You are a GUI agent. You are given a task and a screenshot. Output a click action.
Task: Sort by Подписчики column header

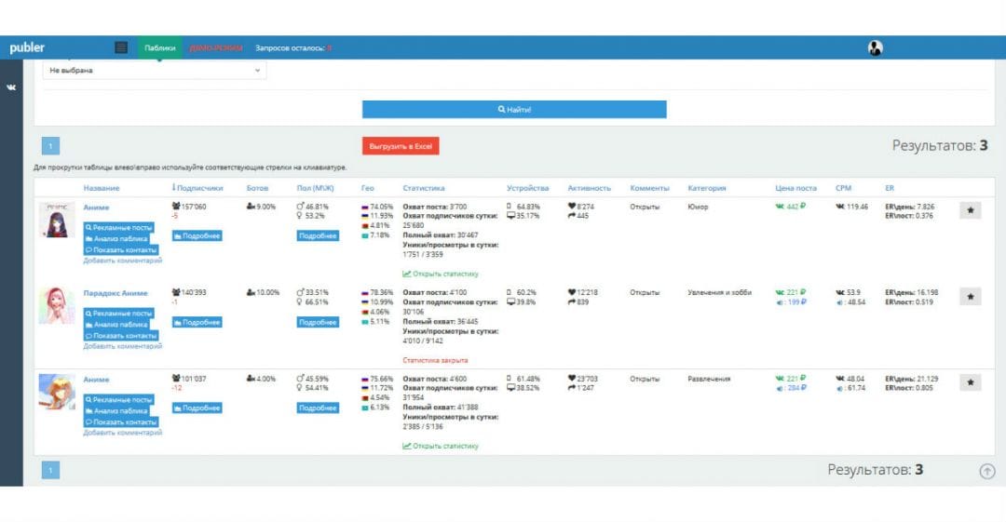tap(197, 188)
